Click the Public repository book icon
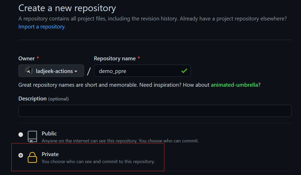301x175 pixels. (32, 136)
